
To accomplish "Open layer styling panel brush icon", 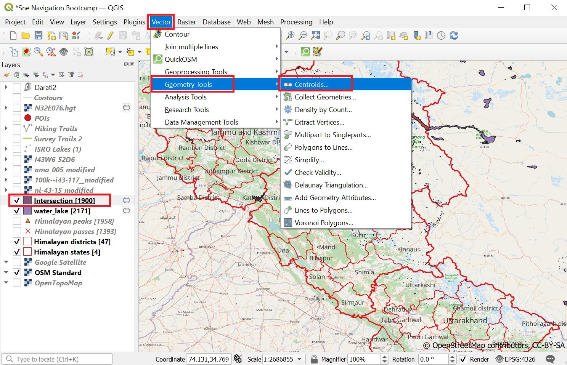I will [x=7, y=75].
